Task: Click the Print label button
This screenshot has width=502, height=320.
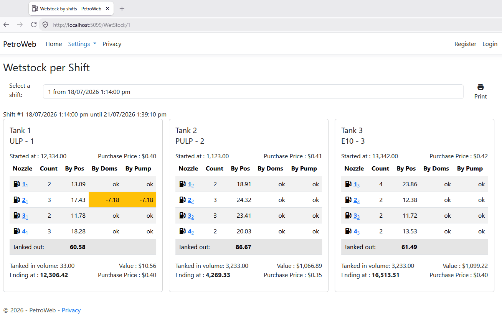Action: coord(481,96)
